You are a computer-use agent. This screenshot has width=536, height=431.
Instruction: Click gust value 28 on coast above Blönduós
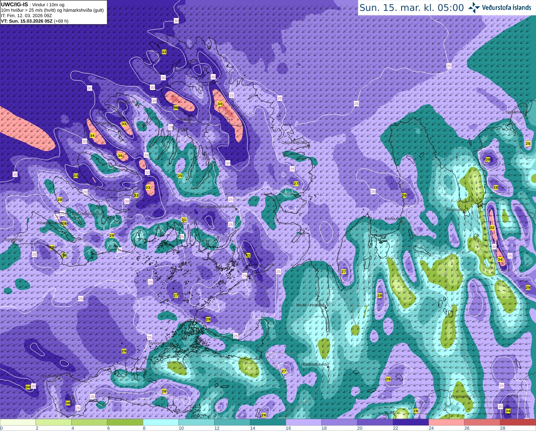pyautogui.click(x=404, y=195)
